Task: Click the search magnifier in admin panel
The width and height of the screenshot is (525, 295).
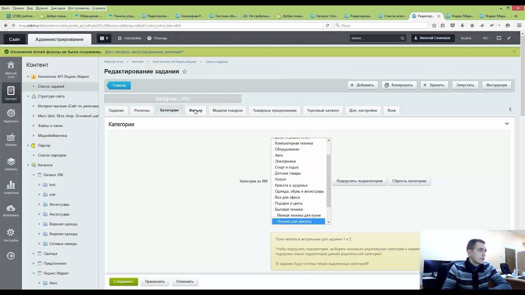Action: pyautogui.click(x=402, y=38)
